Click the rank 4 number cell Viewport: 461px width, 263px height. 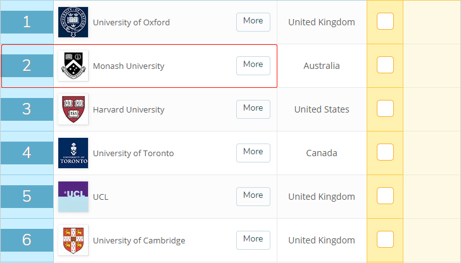pos(27,153)
